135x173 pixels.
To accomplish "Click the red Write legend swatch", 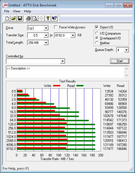I will [57, 86].
